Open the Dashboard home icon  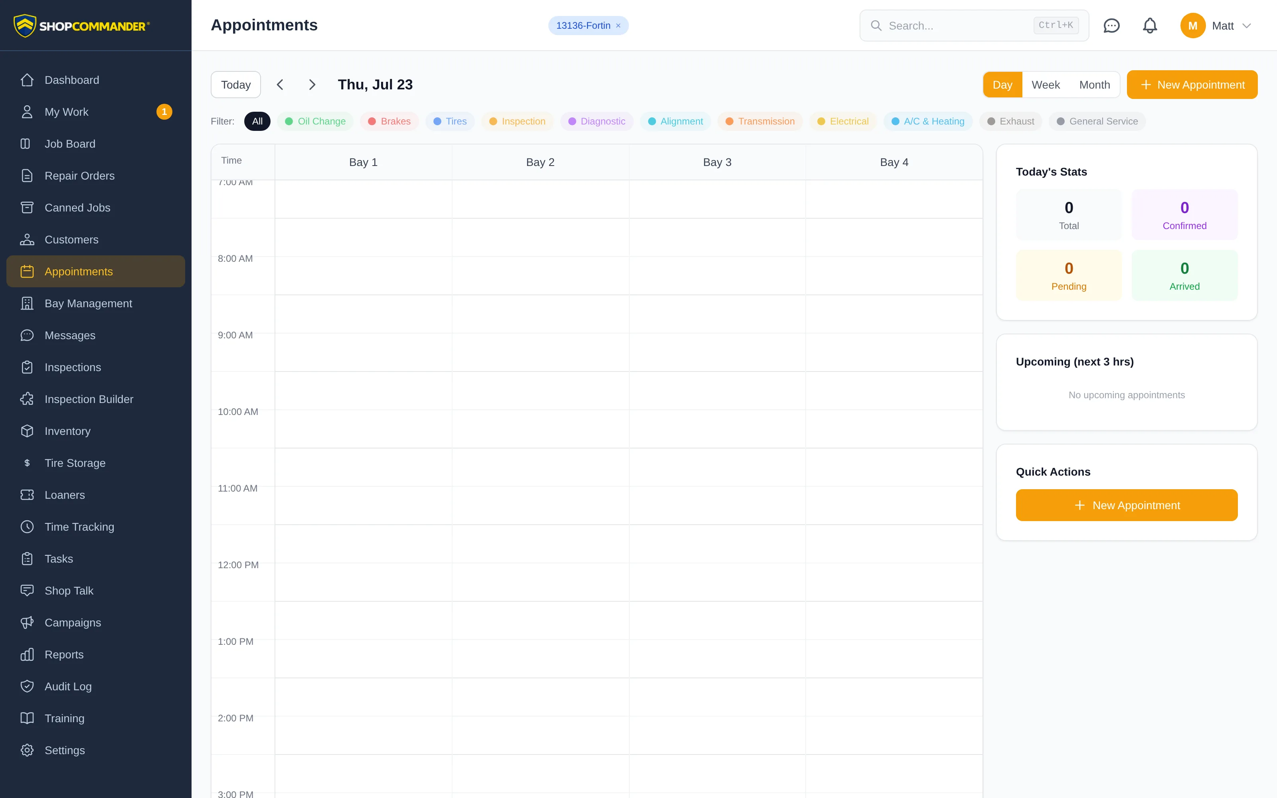(x=27, y=80)
